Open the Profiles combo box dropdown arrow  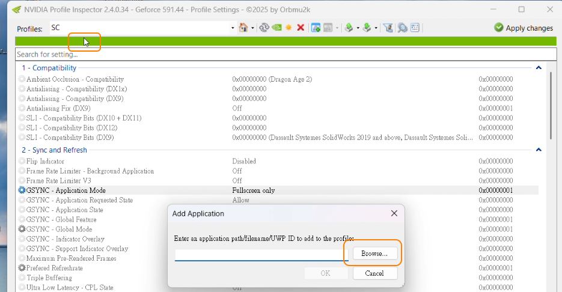233,28
